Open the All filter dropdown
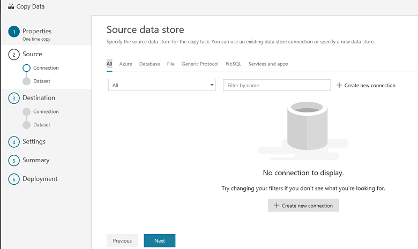Viewport: 418px width, 249px height. [162, 85]
